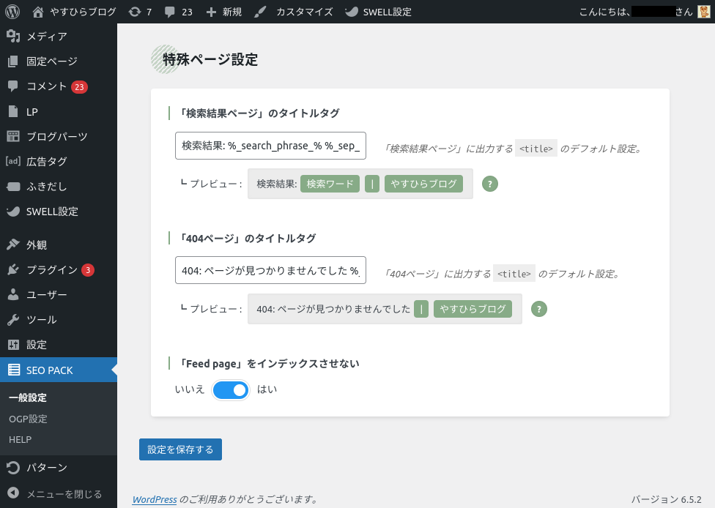Click the 設定を保存する button

click(x=180, y=449)
